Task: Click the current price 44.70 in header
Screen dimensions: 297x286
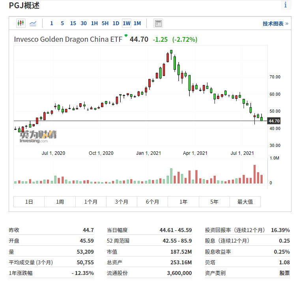Action: tap(139, 39)
